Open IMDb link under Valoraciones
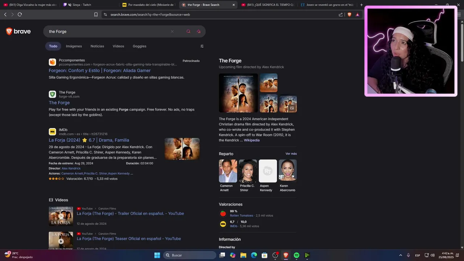This screenshot has width=464, height=261. point(233,226)
